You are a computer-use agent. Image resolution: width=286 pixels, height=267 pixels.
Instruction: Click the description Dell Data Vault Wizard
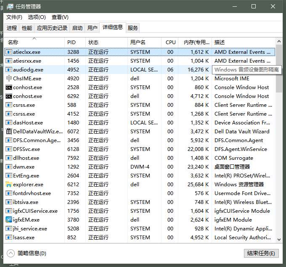[242, 131]
